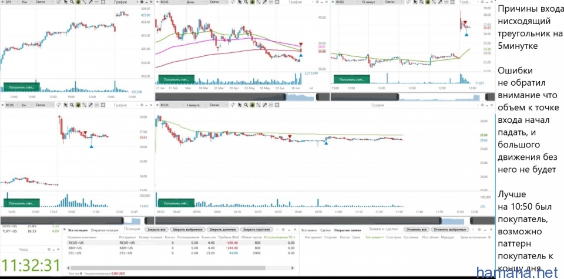The height and width of the screenshot is (279, 564).
Task: Click Пополнить счёт button in RCUS 1-minute chart
Action: point(176,203)
